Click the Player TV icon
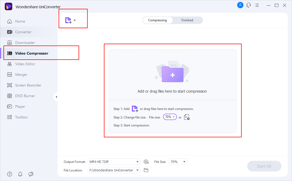This screenshot has height=181, width=292. (10, 106)
